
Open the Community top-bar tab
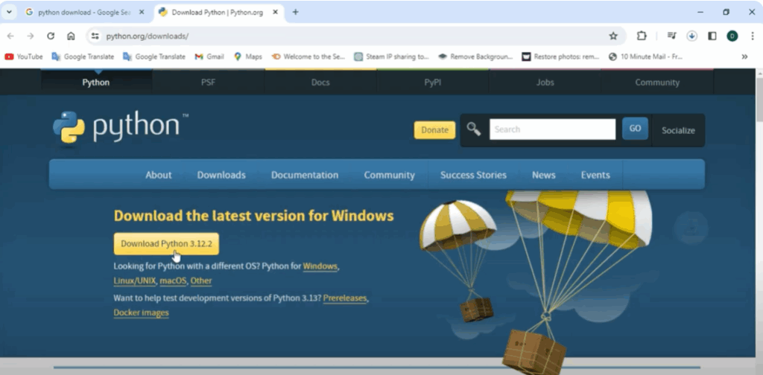click(x=657, y=82)
